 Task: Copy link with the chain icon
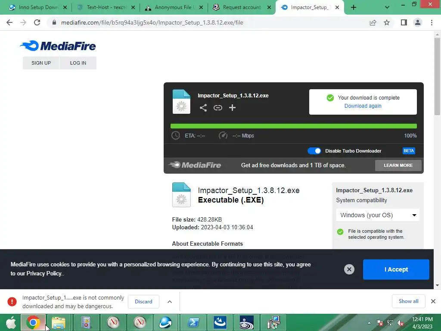click(217, 107)
